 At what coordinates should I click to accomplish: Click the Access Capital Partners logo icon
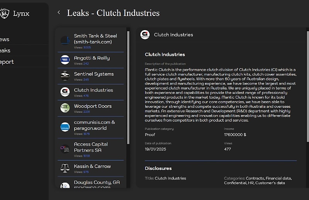[x=65, y=149]
